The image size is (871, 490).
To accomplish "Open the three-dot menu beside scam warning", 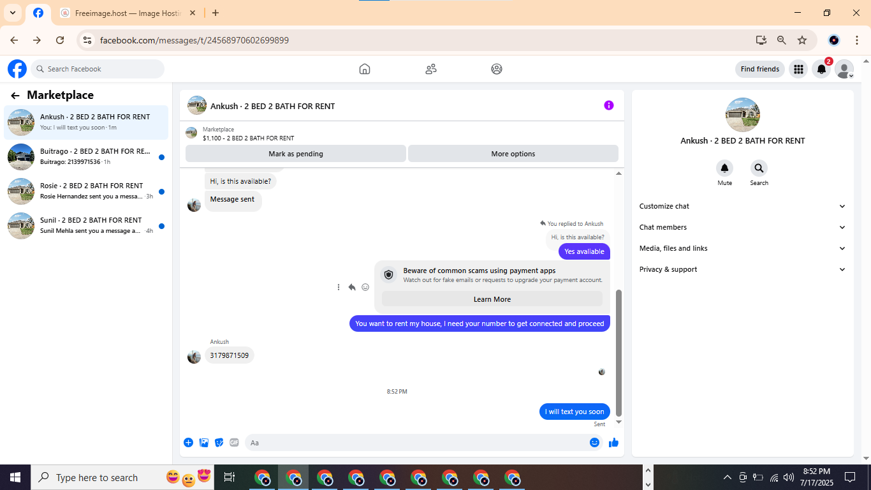I will click(339, 287).
